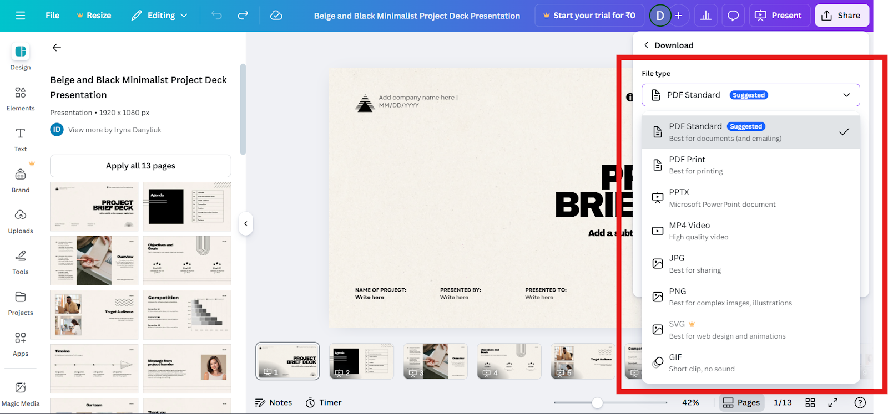
Task: Open the hamburger main menu
Action: pyautogui.click(x=21, y=16)
